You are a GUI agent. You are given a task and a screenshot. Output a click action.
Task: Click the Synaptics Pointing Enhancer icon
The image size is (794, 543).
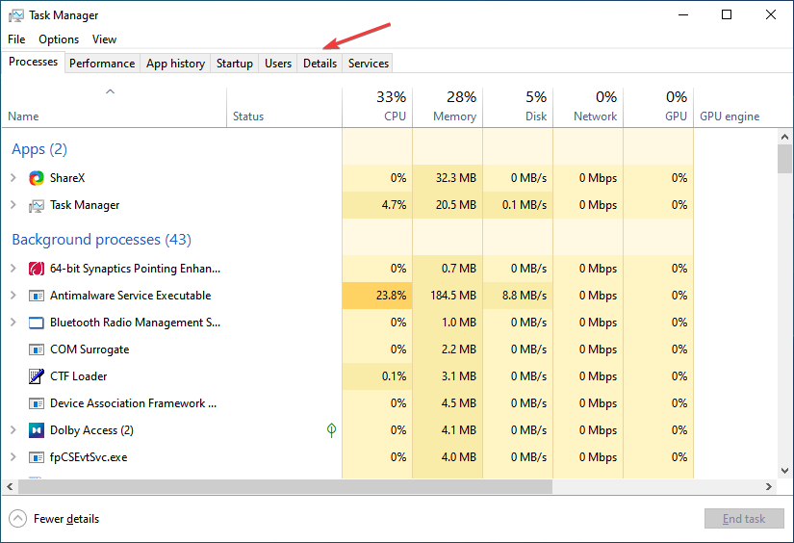[x=37, y=269]
